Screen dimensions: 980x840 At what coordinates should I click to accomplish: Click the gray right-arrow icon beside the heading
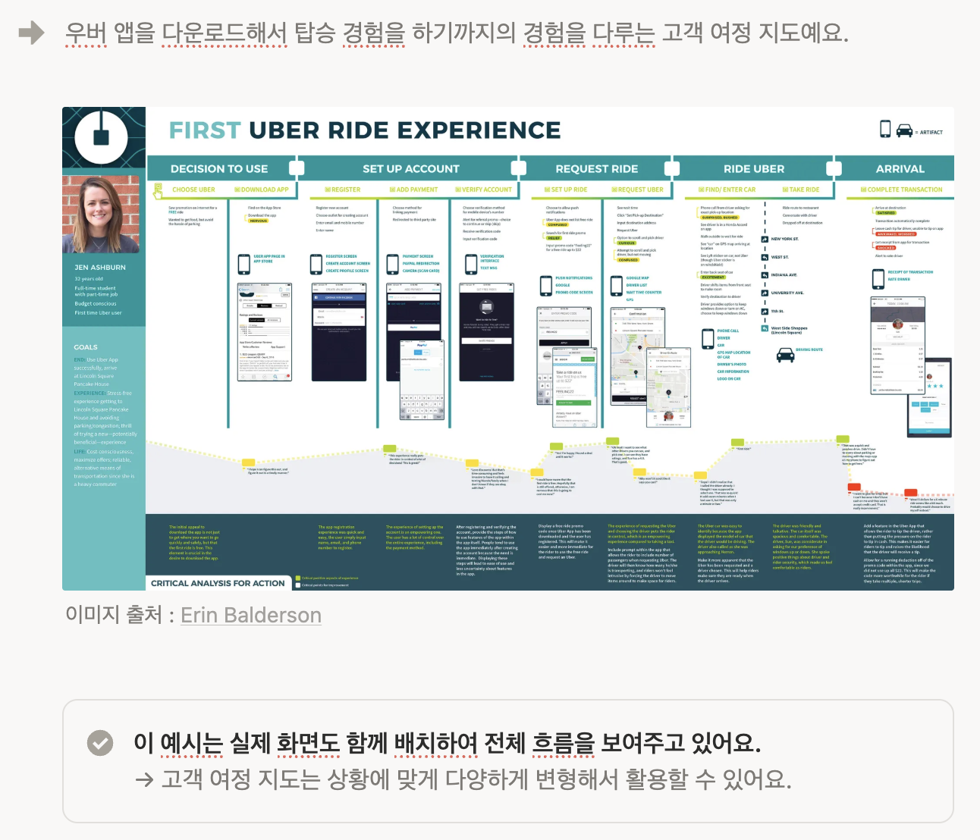[31, 32]
